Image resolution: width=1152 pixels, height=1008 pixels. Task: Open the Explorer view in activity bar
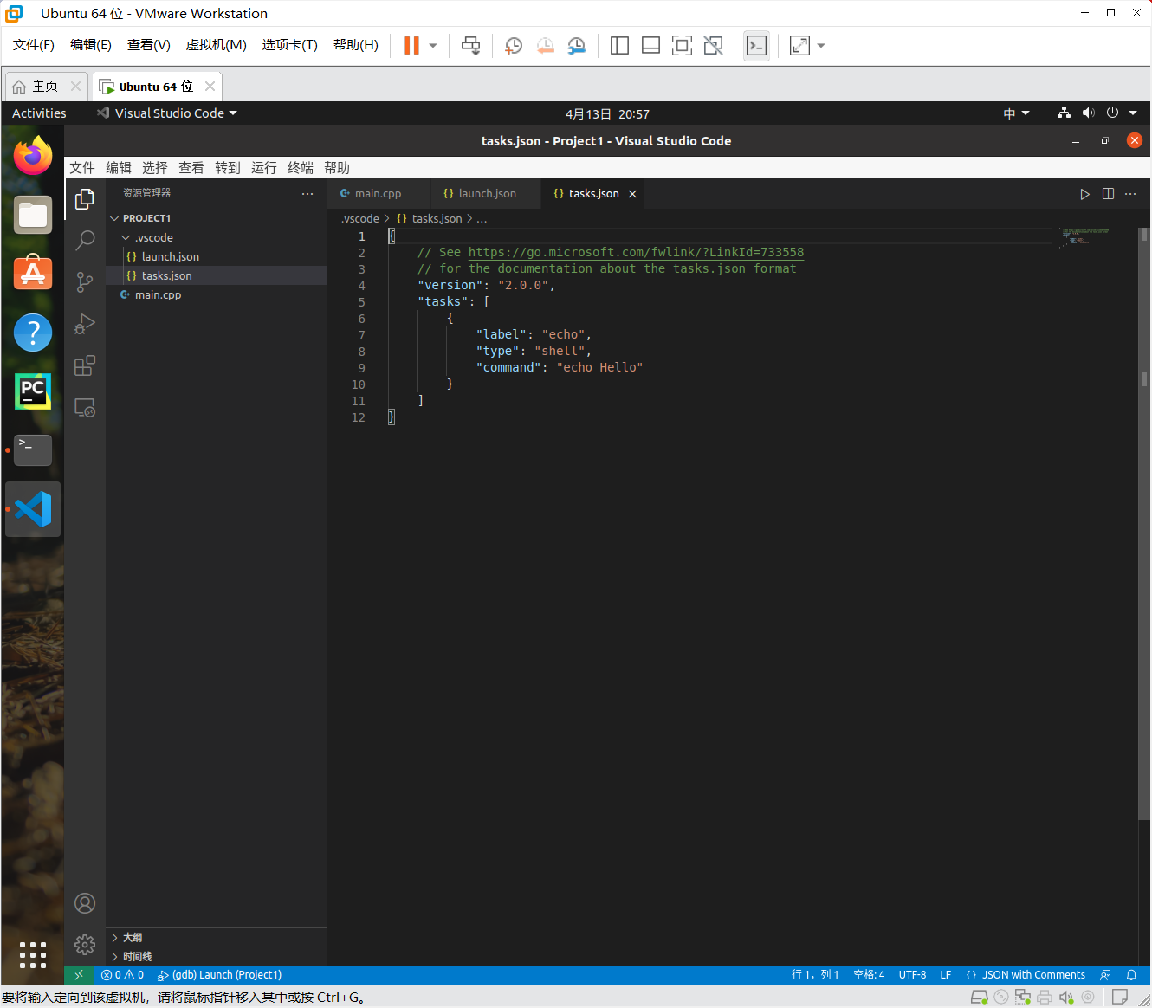pos(85,199)
